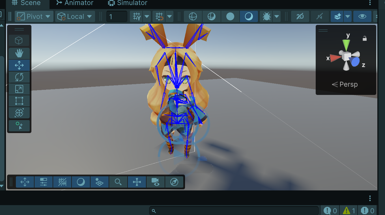Screen dimensions: 385x215
Task: Click the blue Z axis cone on gizmo
Action: click(355, 61)
